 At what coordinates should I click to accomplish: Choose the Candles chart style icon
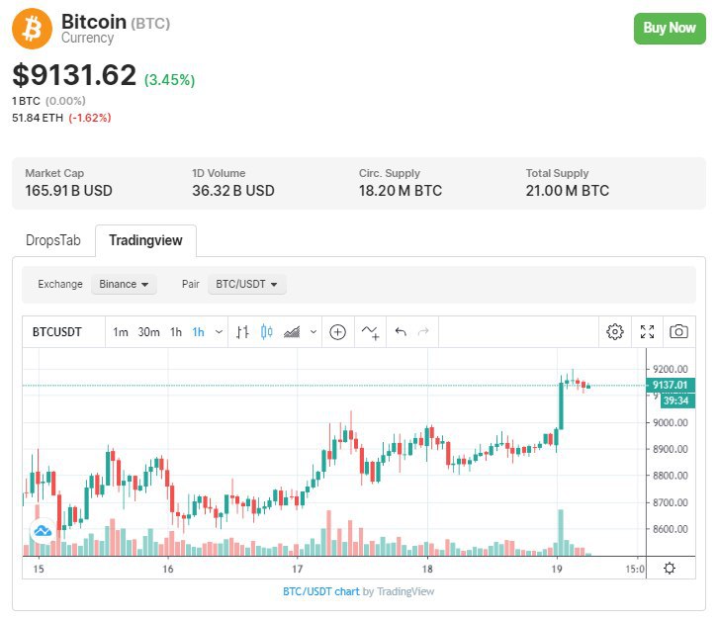click(x=266, y=332)
